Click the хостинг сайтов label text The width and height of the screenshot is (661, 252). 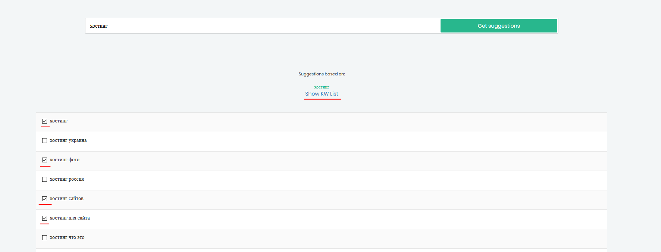click(66, 199)
